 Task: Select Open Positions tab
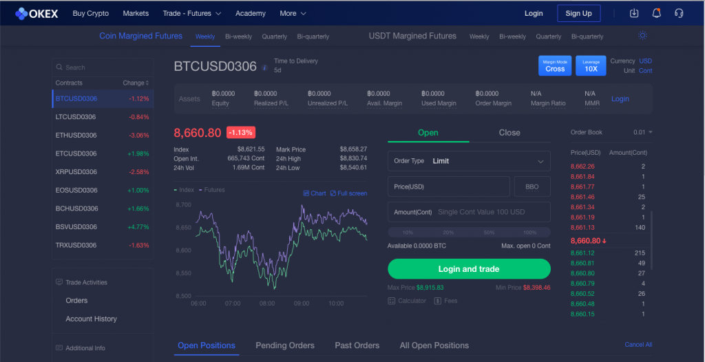(x=207, y=345)
